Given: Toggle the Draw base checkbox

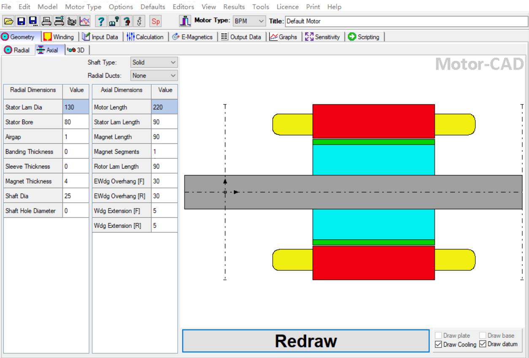Looking at the screenshot, I should click(497, 336).
